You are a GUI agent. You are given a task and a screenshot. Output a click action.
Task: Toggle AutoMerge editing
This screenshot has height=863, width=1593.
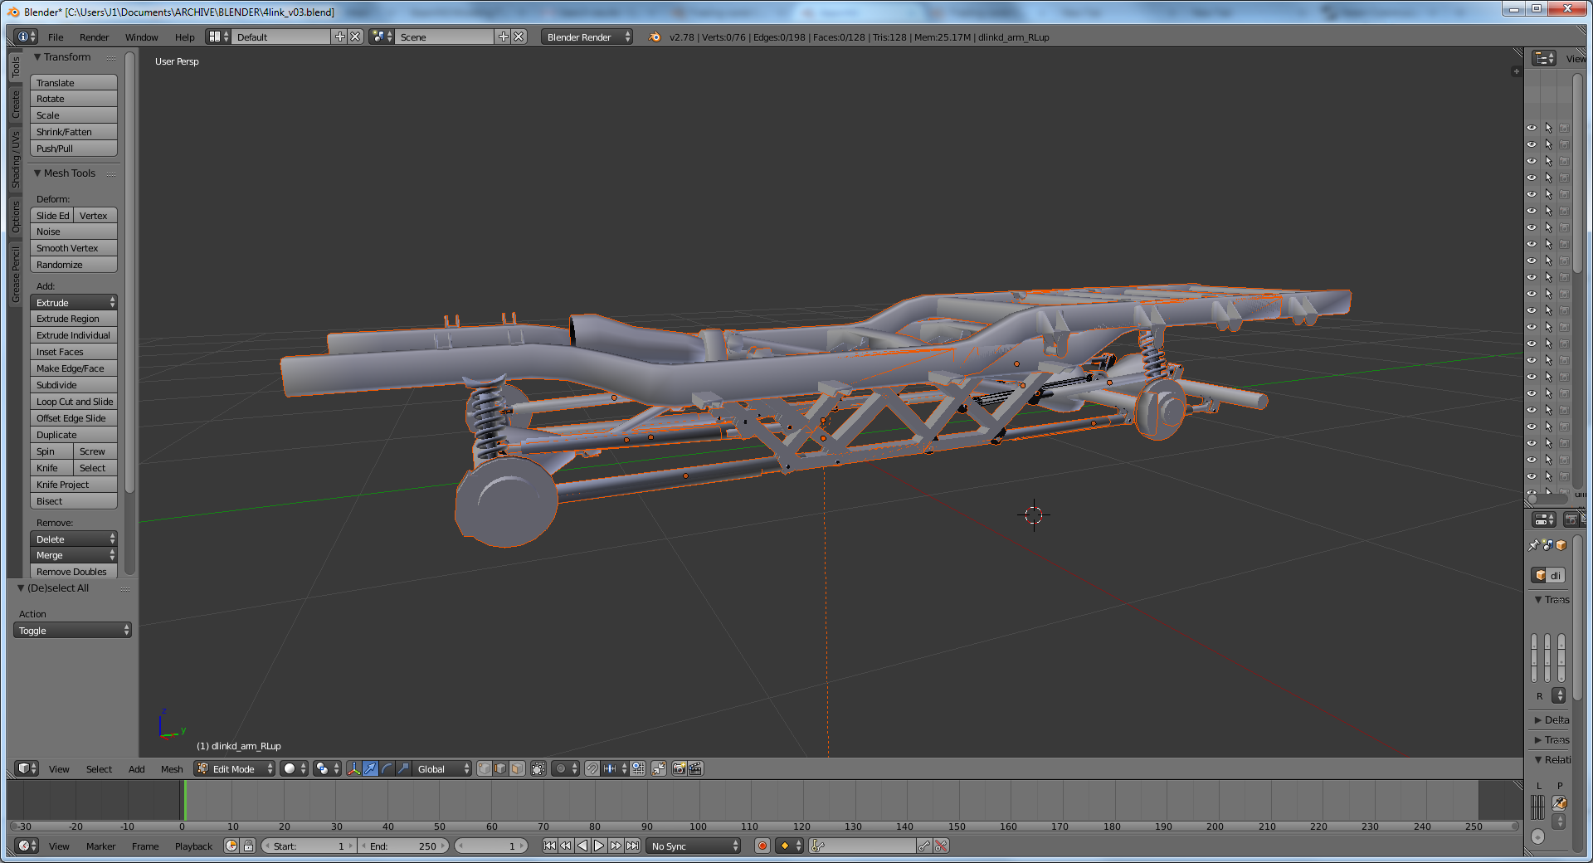[659, 768]
